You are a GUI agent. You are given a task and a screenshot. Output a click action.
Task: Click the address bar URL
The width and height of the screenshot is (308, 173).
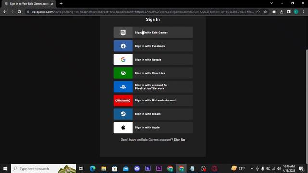click(x=143, y=12)
